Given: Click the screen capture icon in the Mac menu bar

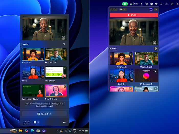Looking at the screenshot, I should [147, 4].
